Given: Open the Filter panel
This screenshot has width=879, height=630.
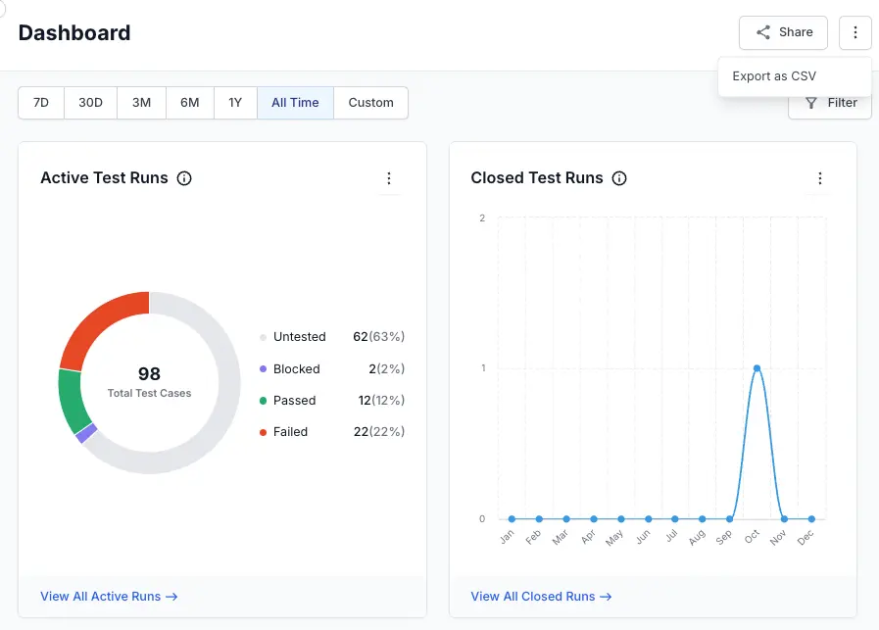Looking at the screenshot, I should point(831,103).
